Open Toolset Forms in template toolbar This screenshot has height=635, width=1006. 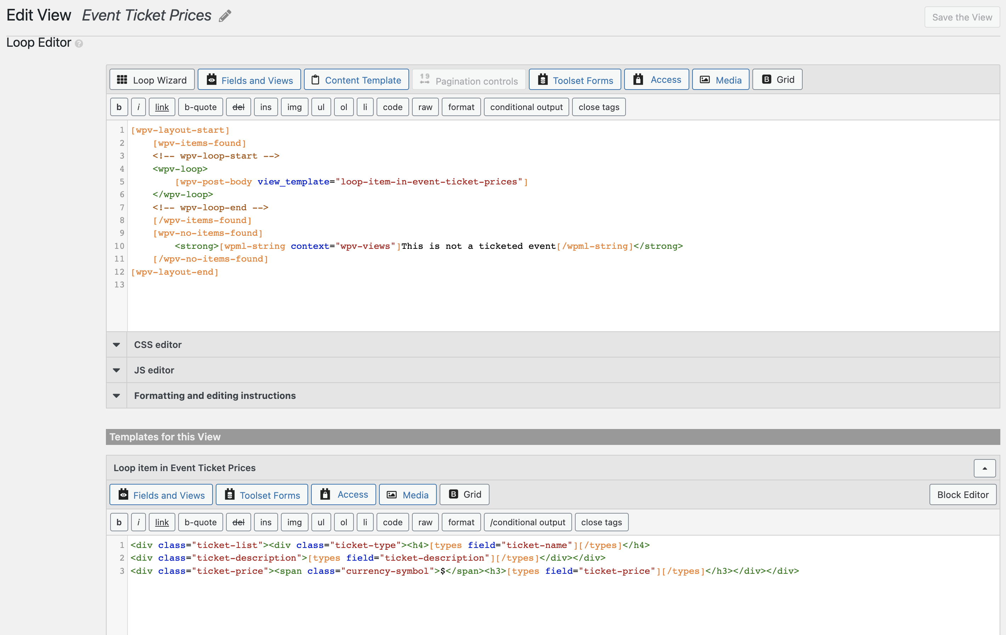262,495
